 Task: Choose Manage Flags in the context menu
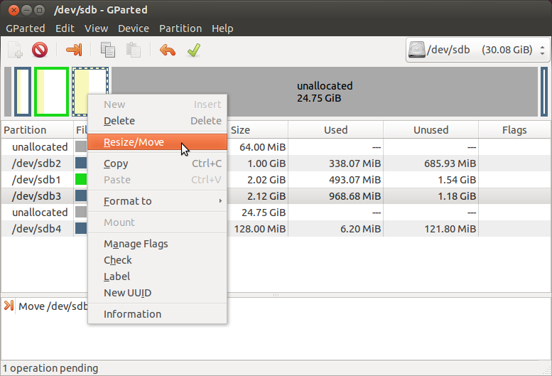point(157,244)
